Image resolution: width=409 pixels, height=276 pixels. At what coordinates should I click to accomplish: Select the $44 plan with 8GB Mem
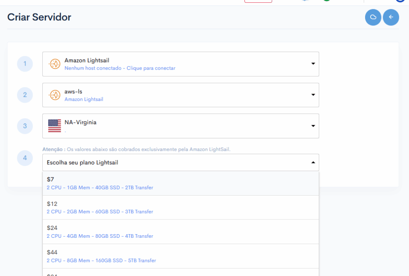tap(181, 256)
